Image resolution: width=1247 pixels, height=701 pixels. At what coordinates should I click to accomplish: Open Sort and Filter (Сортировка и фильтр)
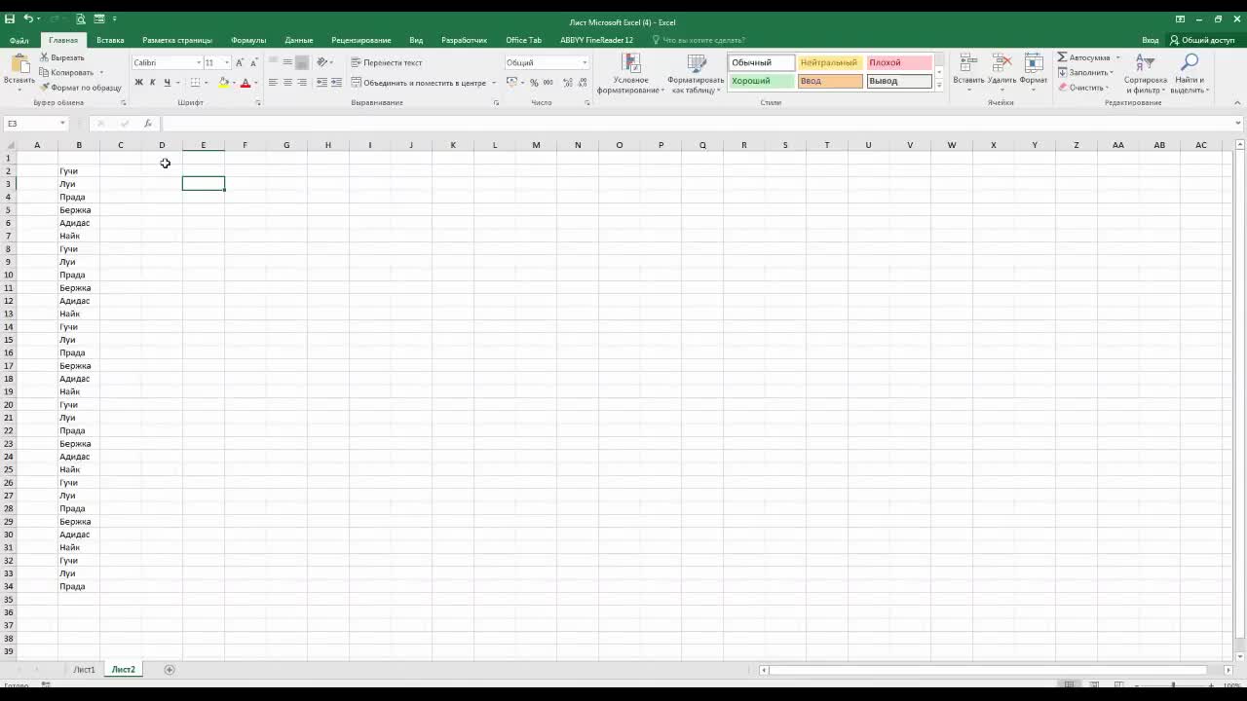[1146, 73]
